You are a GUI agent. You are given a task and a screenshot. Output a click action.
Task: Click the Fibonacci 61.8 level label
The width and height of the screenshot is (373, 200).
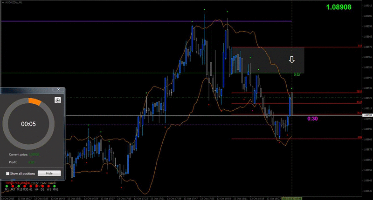pyautogui.click(x=359, y=102)
